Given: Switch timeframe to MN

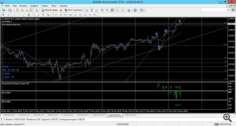Looking at the screenshot, I should [95, 15].
